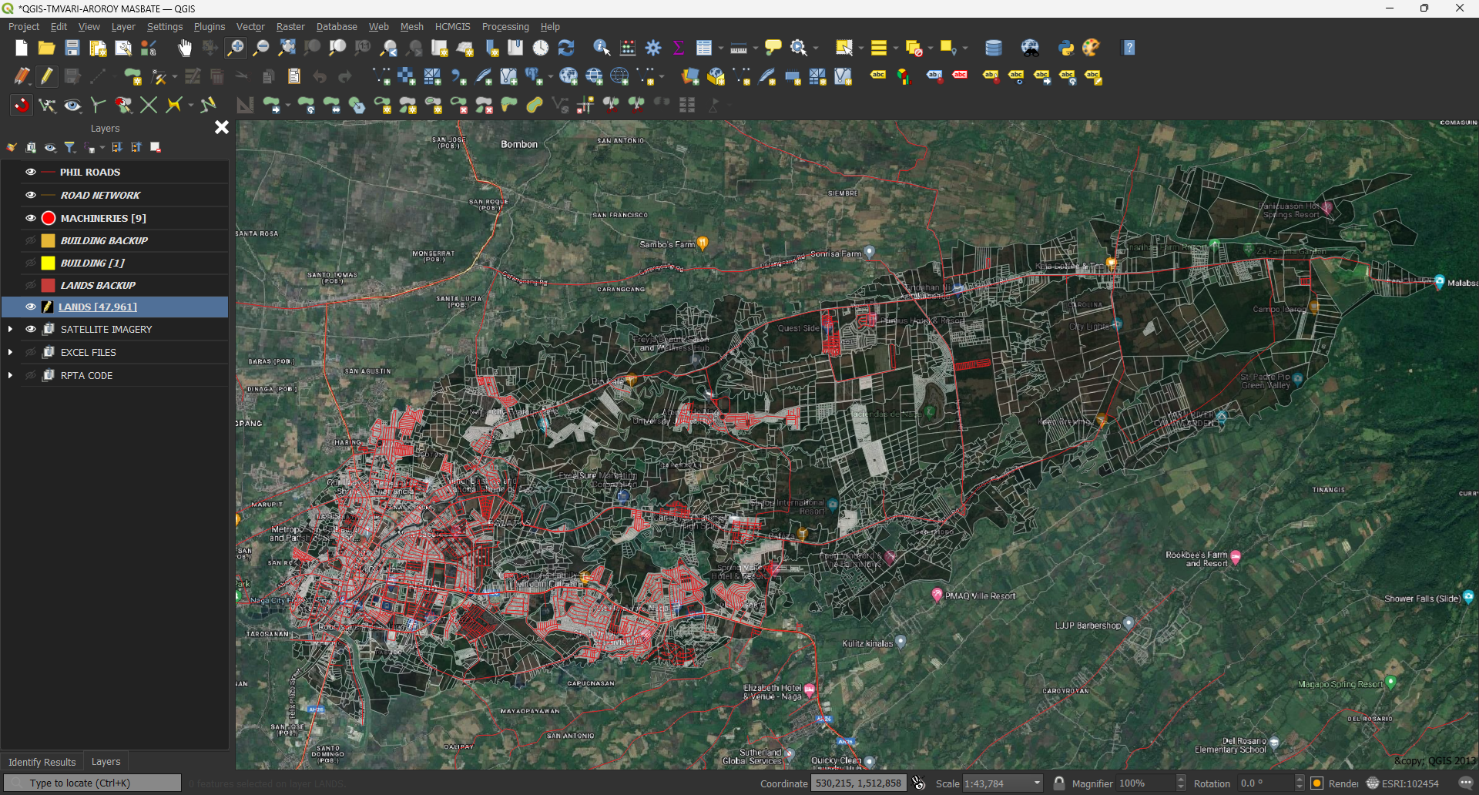Click the Coordinate input field
The height and width of the screenshot is (795, 1479).
click(858, 783)
